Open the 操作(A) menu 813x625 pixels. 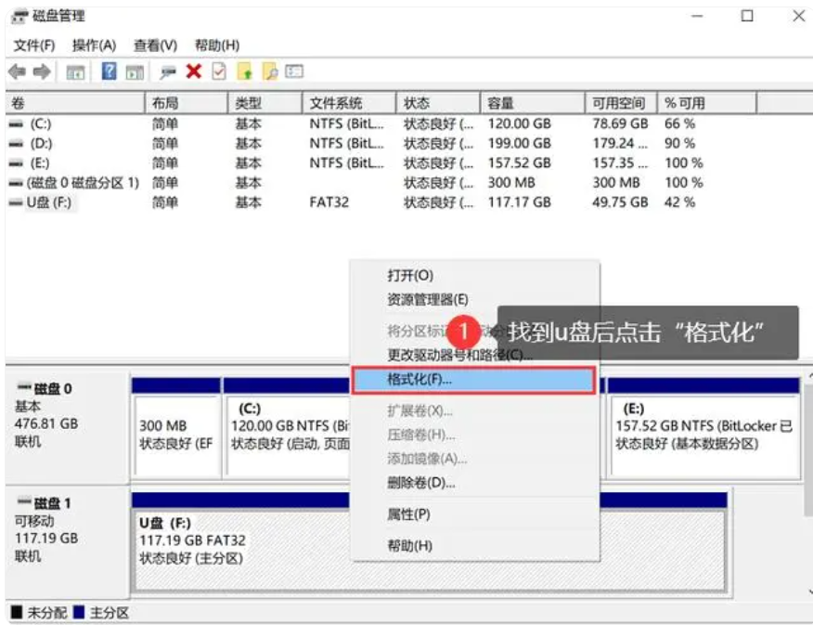click(x=94, y=46)
